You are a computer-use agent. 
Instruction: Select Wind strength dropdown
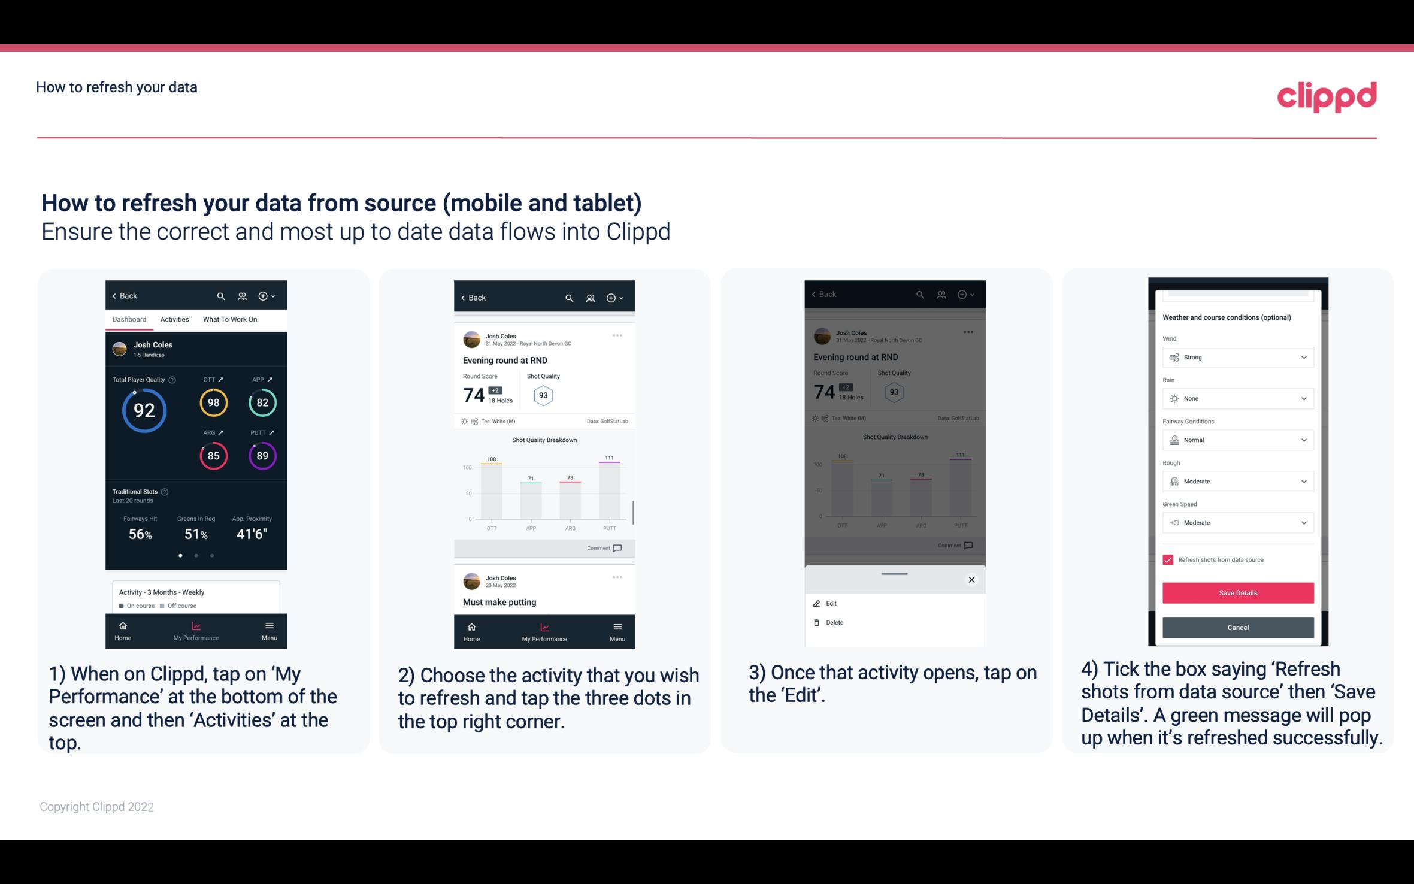point(1237,356)
